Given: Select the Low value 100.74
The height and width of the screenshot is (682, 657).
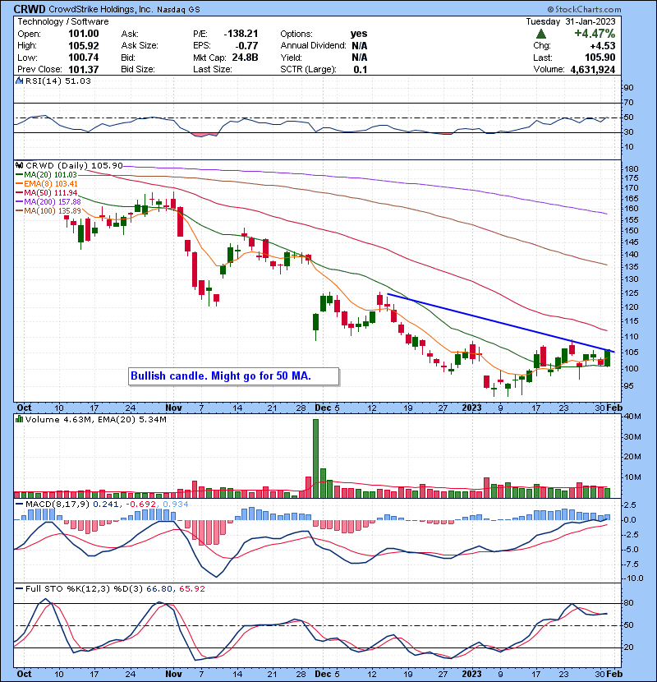Looking at the screenshot, I should (x=84, y=58).
